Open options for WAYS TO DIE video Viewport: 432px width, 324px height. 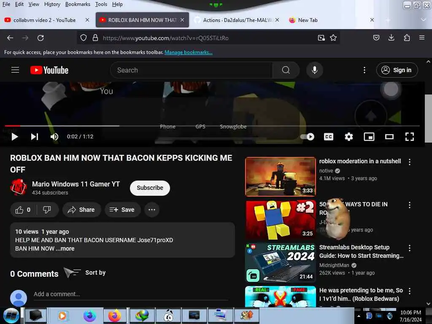(x=410, y=205)
